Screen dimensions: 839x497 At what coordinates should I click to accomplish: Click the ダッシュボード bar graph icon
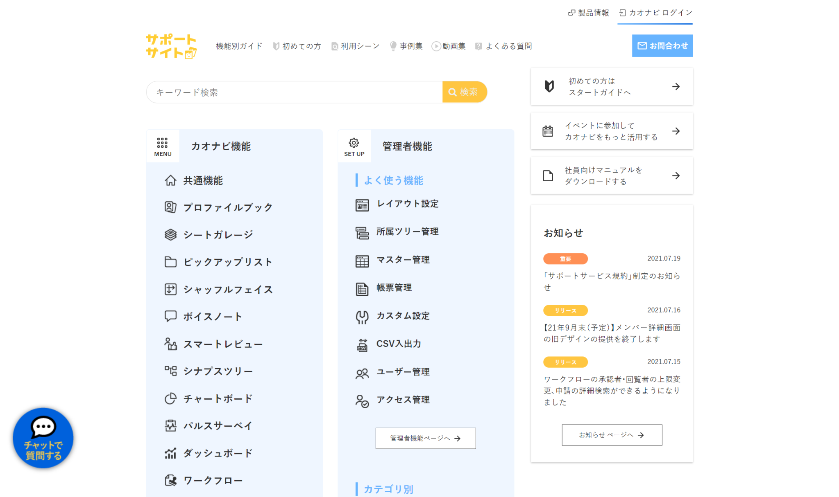point(170,453)
